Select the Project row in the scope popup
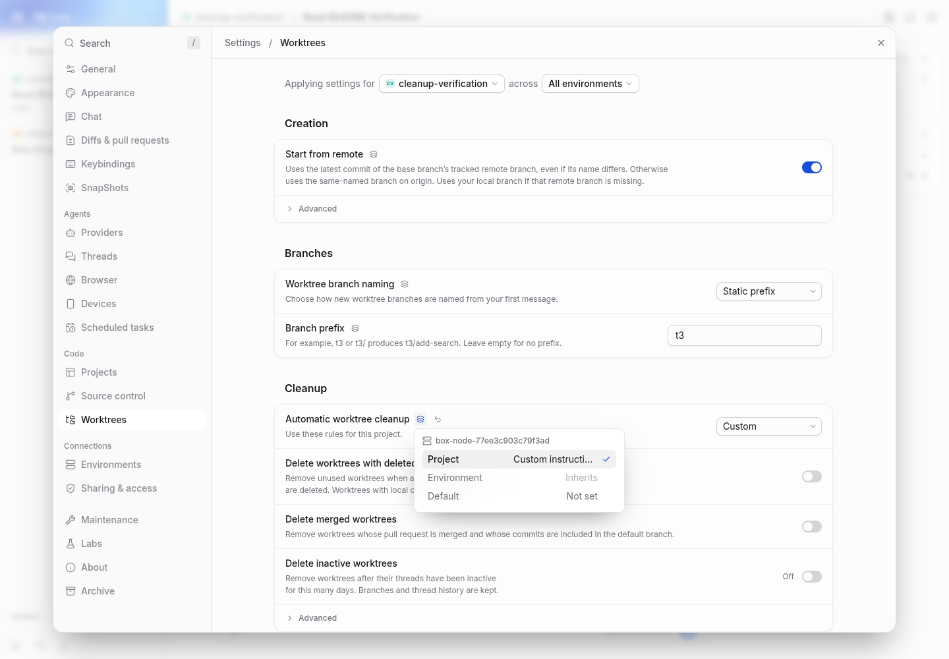949x659 pixels. (519, 459)
